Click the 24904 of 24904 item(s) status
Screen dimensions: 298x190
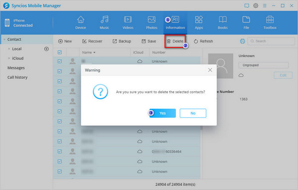click(175, 184)
